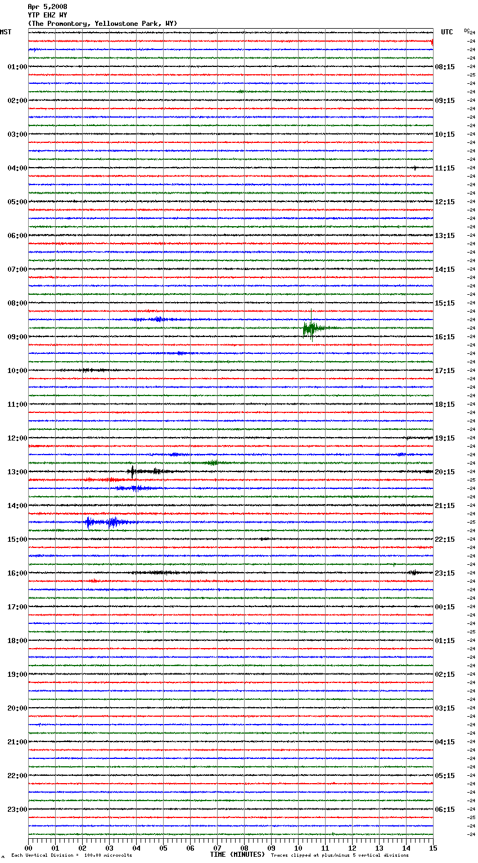Screen dimensions: 478x863
Task: Click the '18:15' UTC time label
Action: 445,404
